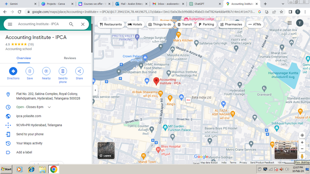This screenshot has width=310, height=174.
Task: Send the place to your phone
Action: 63,71
